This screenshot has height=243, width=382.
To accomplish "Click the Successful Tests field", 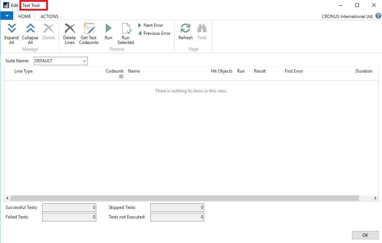I will point(69,207).
